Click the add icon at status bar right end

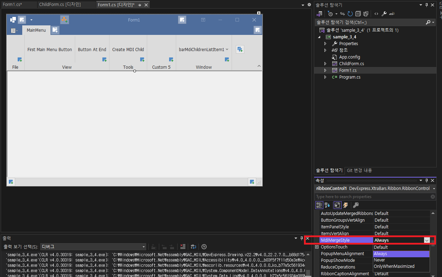[252, 182]
